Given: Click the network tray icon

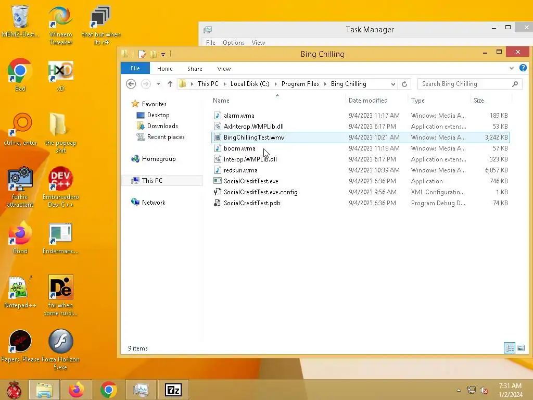Looking at the screenshot, I should tap(472, 390).
